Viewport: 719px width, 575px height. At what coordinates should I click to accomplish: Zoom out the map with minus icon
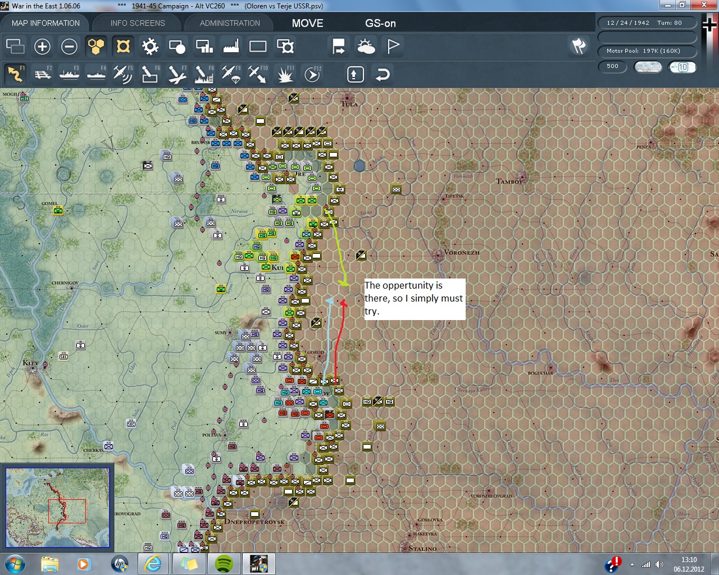pyautogui.click(x=69, y=46)
